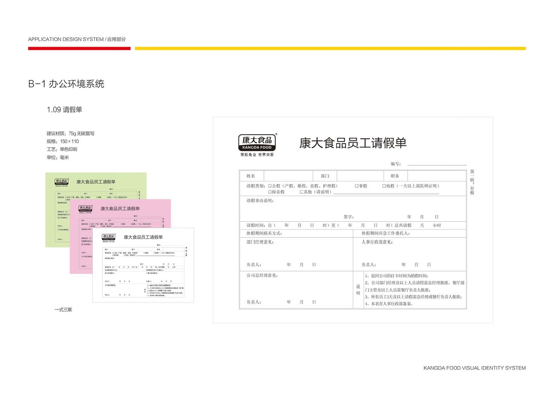Tick the 病假 checkbox
Screen dimensions: 554x394
click(x=384, y=186)
